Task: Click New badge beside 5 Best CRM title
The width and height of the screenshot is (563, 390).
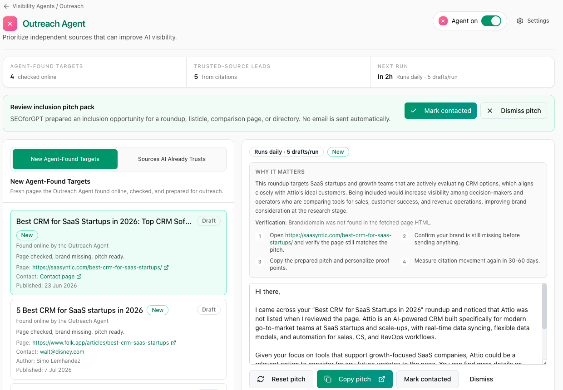Action: click(158, 310)
